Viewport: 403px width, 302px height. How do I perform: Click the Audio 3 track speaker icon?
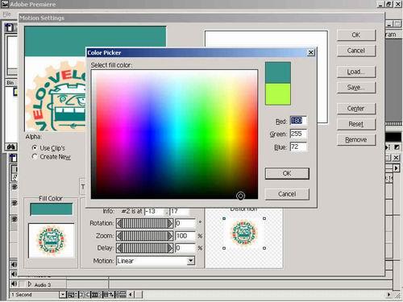(x=14, y=284)
